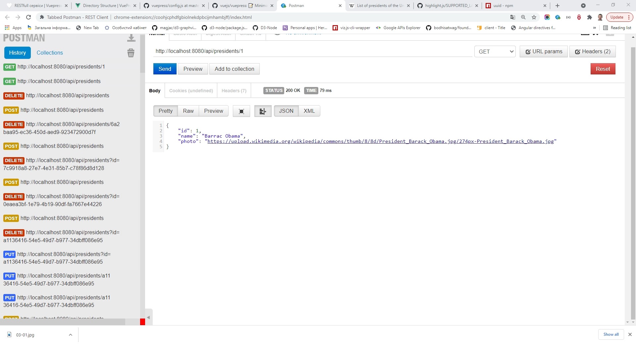Reload the page using the browser refresh icon

28,17
